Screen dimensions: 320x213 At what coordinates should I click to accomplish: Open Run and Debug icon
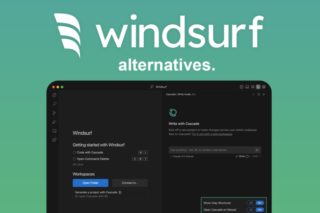[54, 122]
